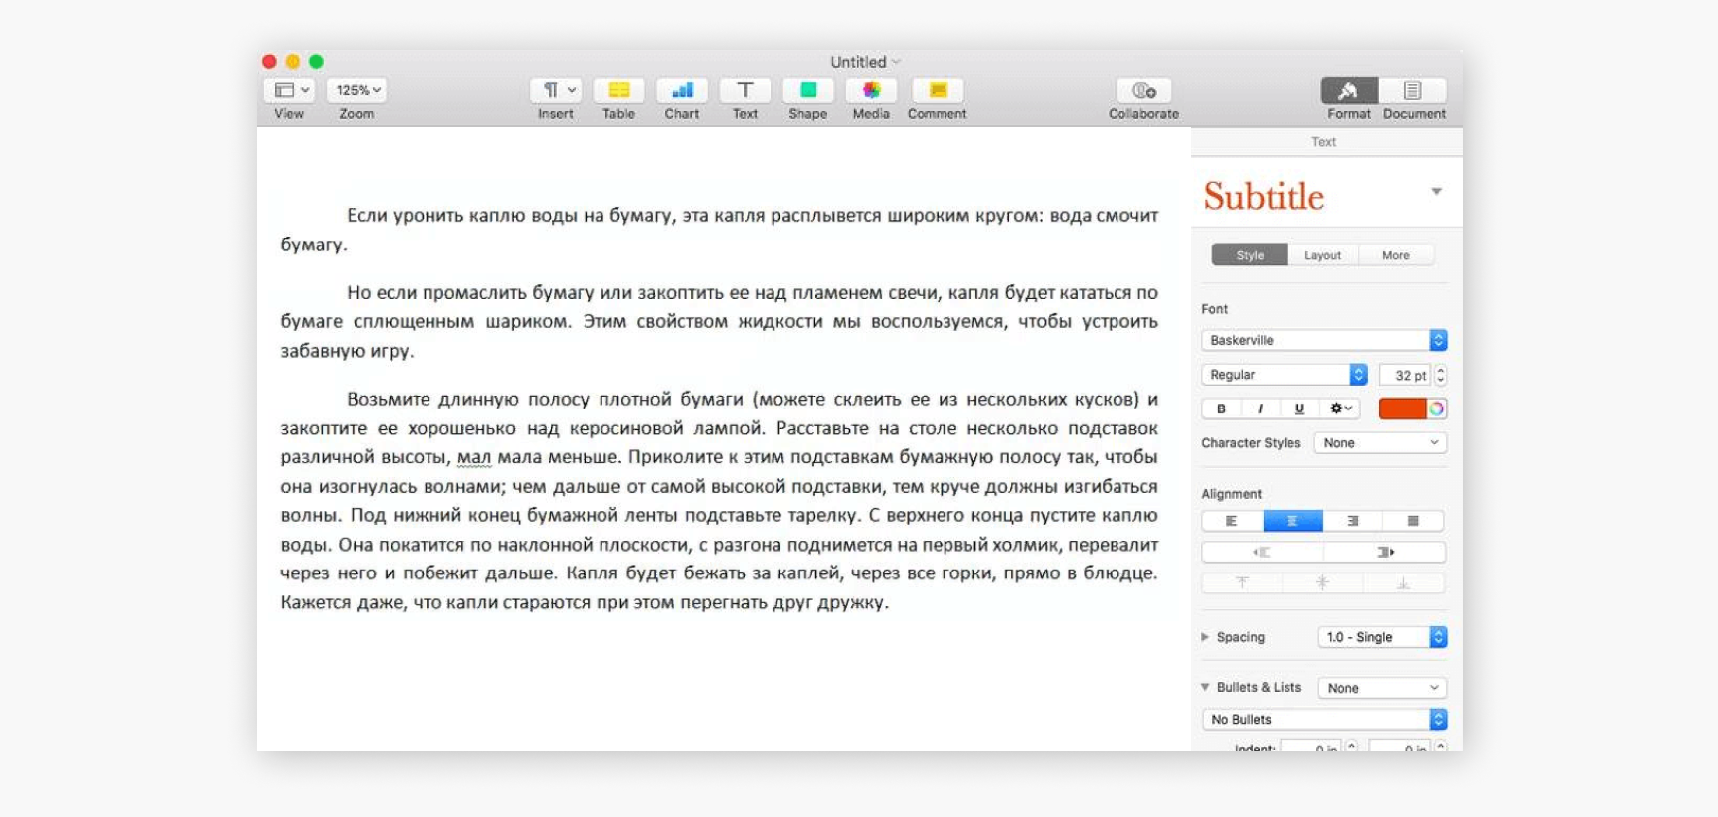This screenshot has width=1718, height=817.
Task: Switch to the Layout tab
Action: 1322,255
